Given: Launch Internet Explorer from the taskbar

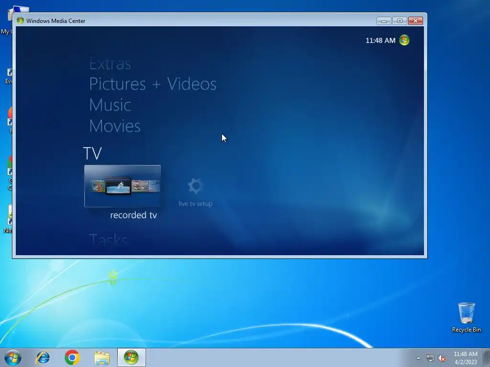Looking at the screenshot, I should coord(43,357).
